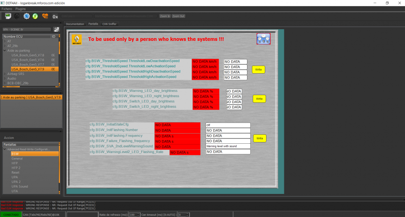
Task: Click the Warning_LED_day_brightness input field
Action: 234,91
